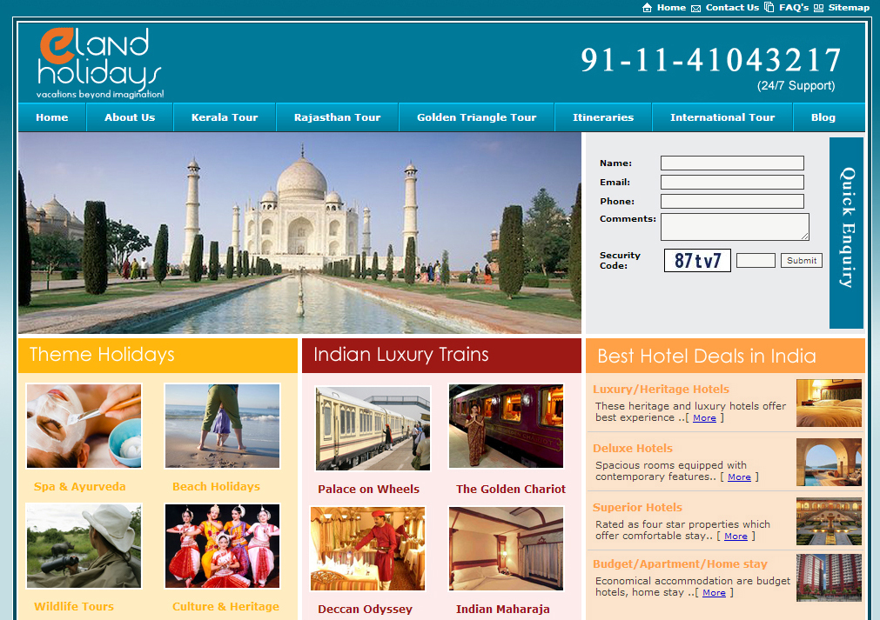Click the home icon in top bar

pyautogui.click(x=647, y=8)
